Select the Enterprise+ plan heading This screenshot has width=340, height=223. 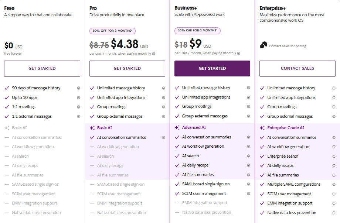click(272, 8)
